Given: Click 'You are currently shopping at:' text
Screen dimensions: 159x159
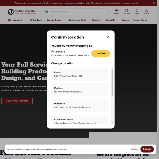Looking at the screenshot, I should click(x=72, y=46).
